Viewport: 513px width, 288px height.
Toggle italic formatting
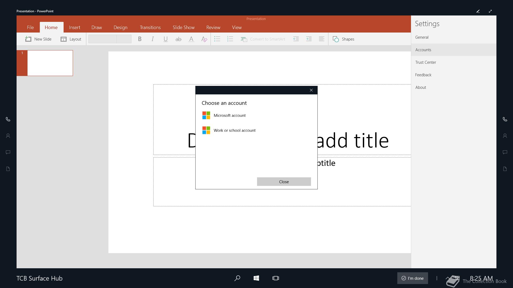(x=153, y=39)
